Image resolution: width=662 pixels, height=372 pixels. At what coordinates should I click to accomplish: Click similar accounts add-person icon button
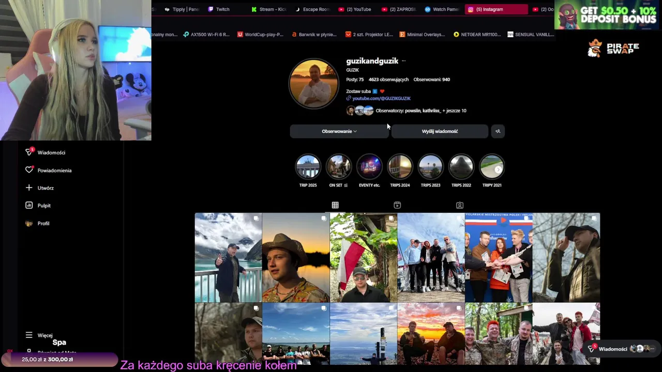[x=498, y=131]
